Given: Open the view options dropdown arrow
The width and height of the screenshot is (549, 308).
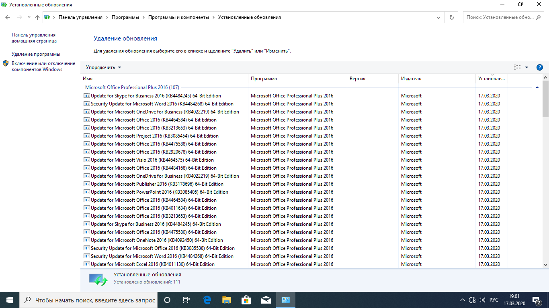Looking at the screenshot, I should 526,67.
